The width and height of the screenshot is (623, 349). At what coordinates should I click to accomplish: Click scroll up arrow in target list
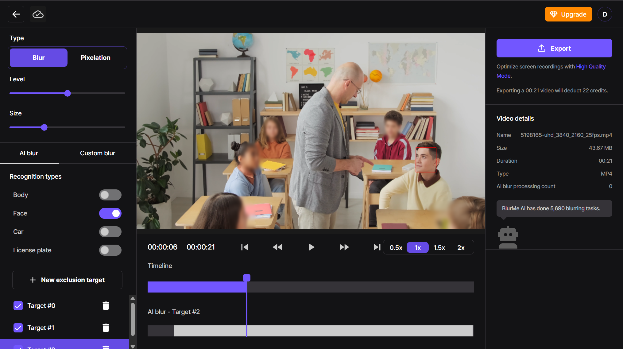(x=133, y=298)
